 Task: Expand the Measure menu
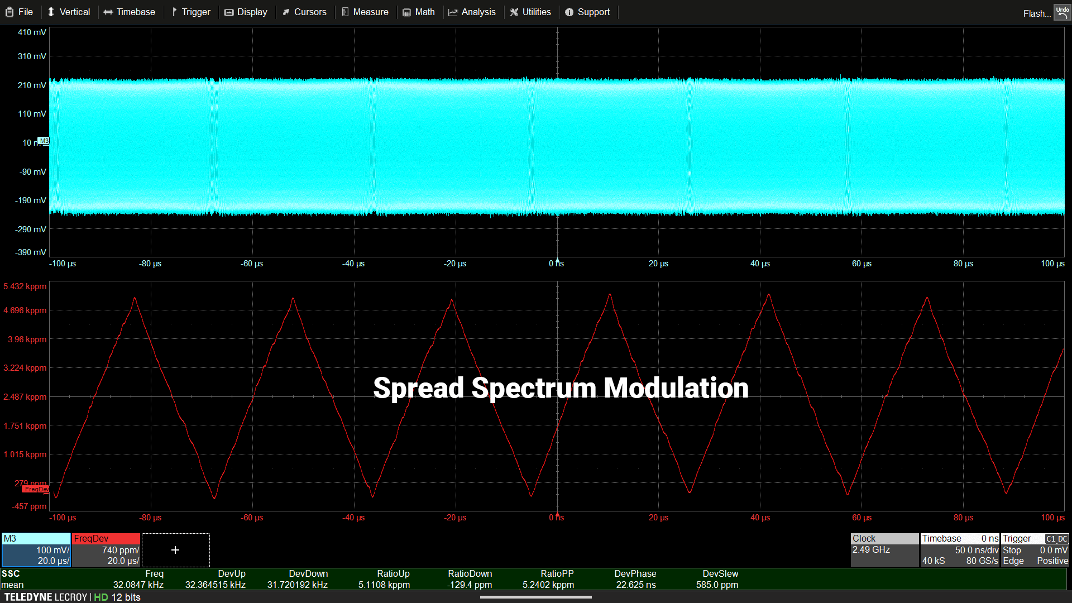tap(365, 12)
